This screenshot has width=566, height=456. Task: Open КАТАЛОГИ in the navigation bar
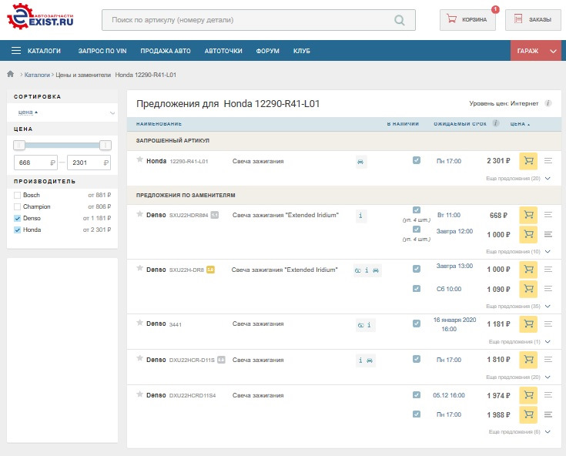coord(44,51)
